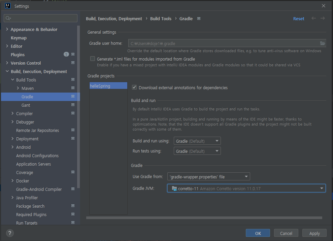Click the project settings icon next to Required Plugins
This screenshot has width=333, height=241.
[73, 214]
